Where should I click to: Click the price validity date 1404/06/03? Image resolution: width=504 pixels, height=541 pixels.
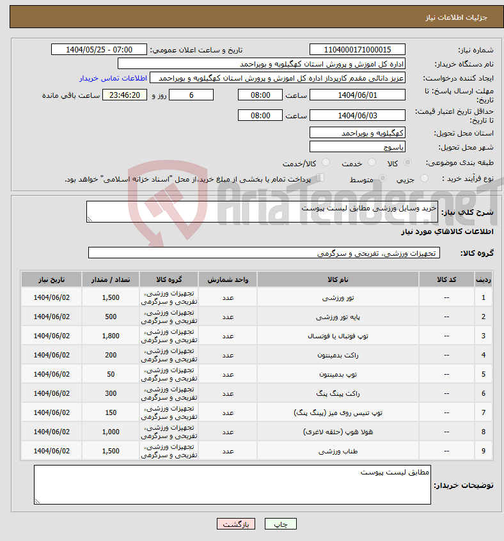[358, 116]
